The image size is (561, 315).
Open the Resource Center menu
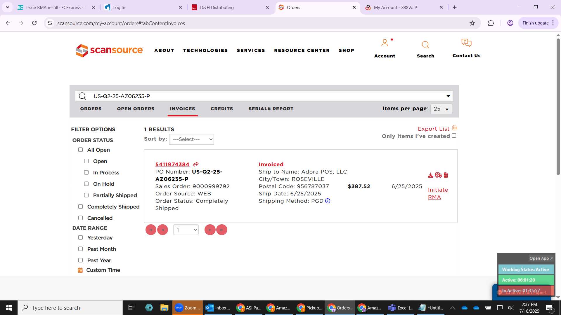[x=302, y=50]
